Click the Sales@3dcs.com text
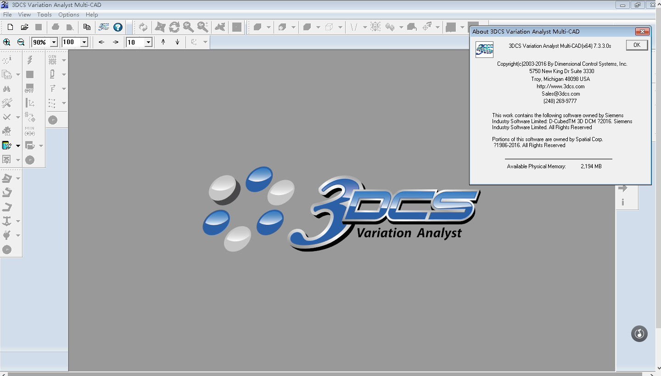The width and height of the screenshot is (661, 376). (560, 94)
